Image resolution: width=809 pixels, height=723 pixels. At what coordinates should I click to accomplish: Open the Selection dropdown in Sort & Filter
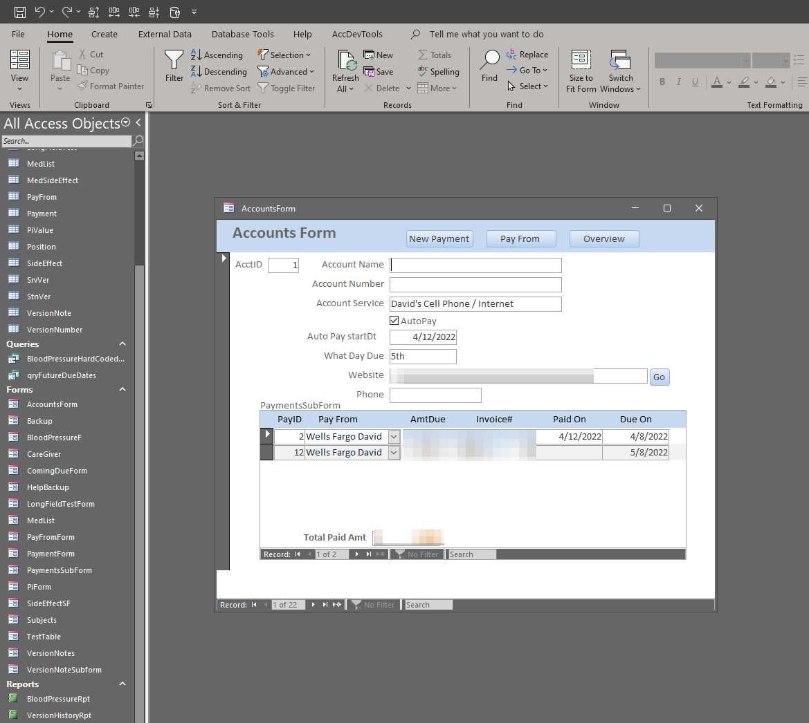284,55
